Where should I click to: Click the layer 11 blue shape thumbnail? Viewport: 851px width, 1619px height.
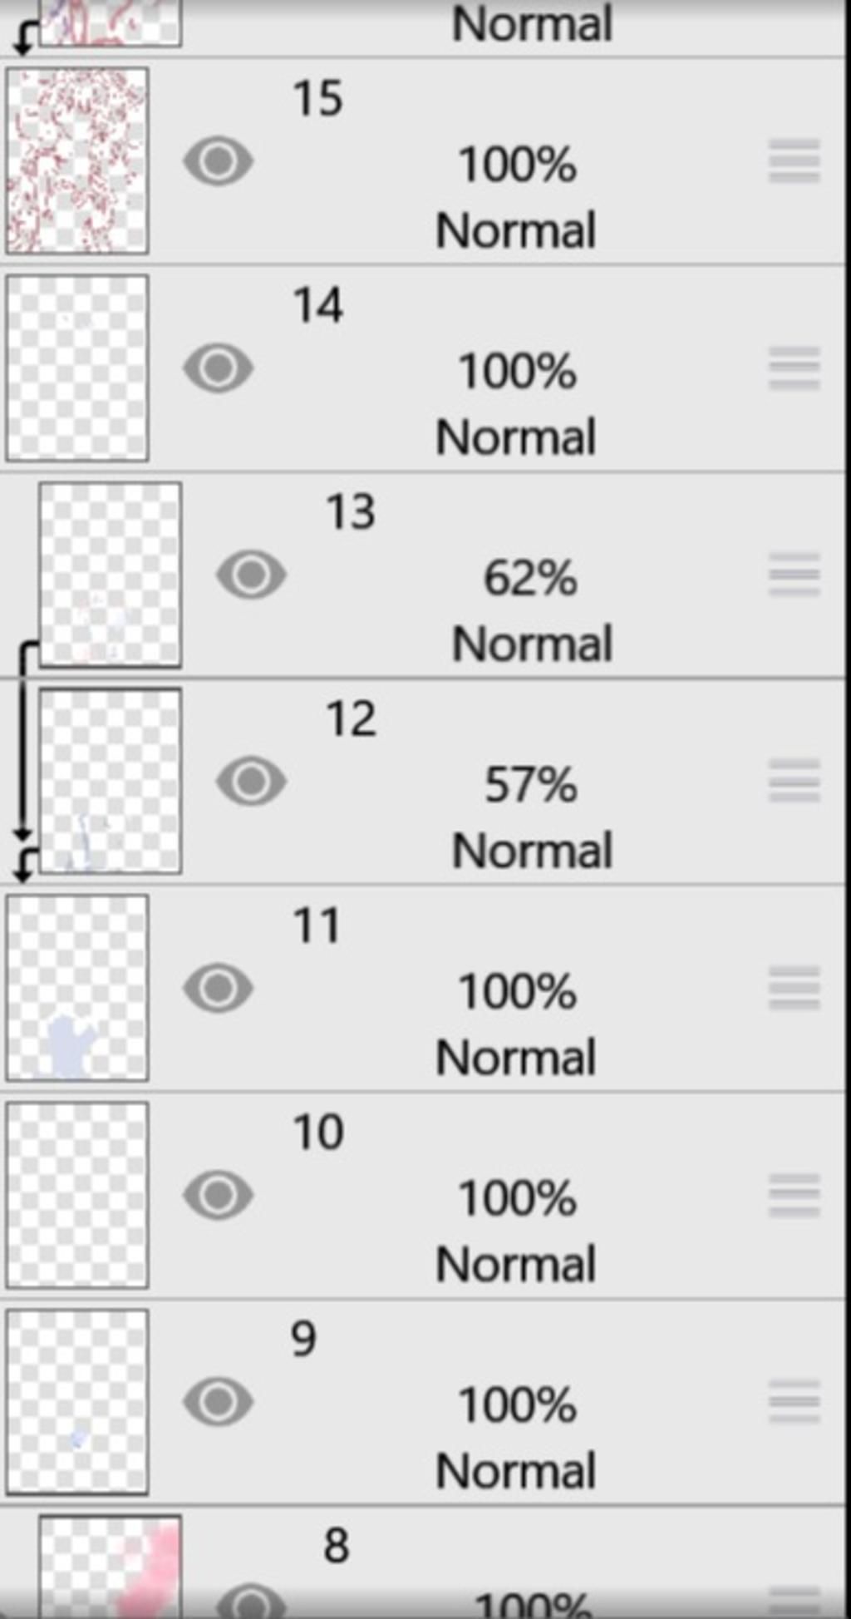coord(77,988)
